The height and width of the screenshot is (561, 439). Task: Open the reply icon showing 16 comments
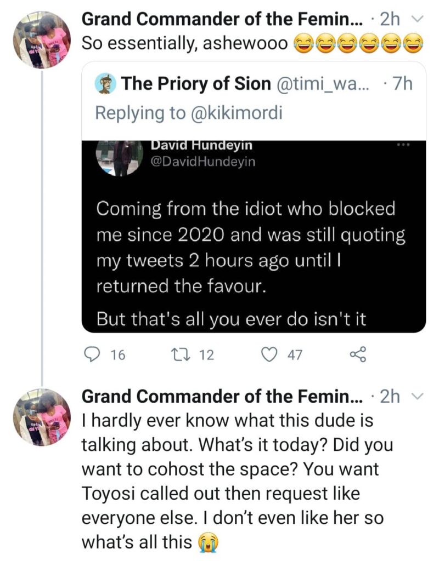(x=92, y=354)
